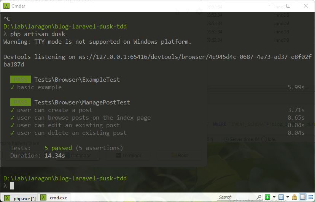Click 'user can browse posts on the index page'
The height and width of the screenshot is (202, 315).
click(84, 118)
